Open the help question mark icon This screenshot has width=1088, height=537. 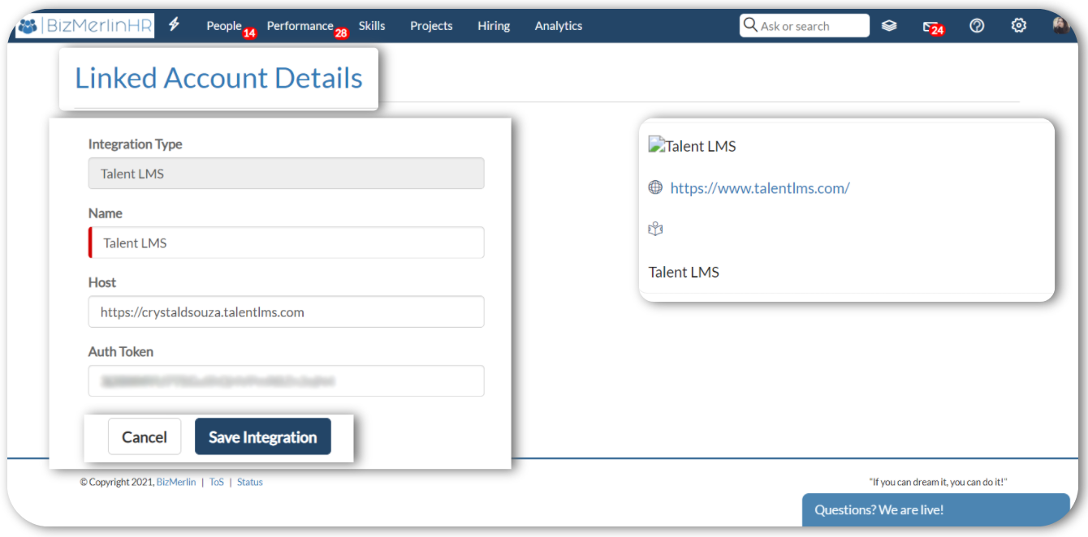977,26
